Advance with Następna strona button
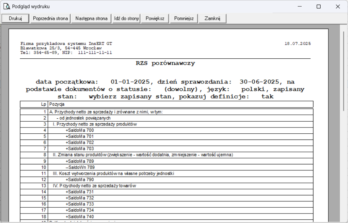Screen dimensions: 348x223 tap(91, 19)
